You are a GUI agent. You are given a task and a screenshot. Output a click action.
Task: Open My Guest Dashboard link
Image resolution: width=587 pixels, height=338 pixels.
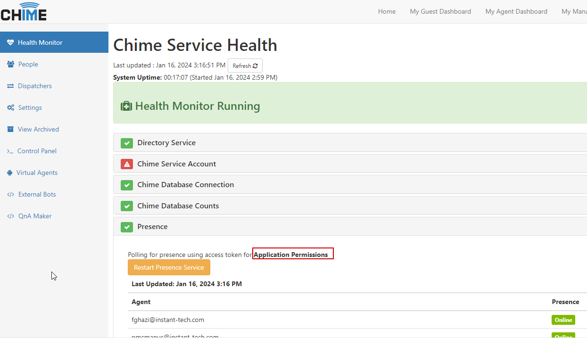(x=440, y=11)
